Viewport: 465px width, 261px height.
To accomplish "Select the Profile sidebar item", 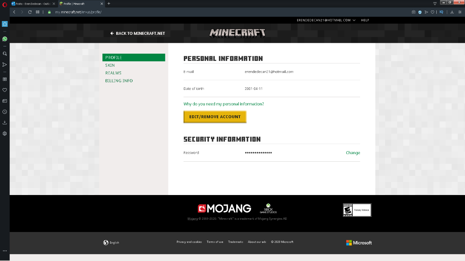I will click(x=134, y=58).
